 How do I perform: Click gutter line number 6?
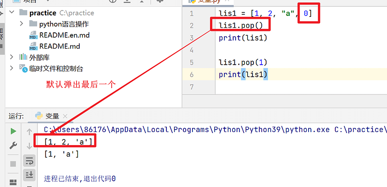[192, 75]
